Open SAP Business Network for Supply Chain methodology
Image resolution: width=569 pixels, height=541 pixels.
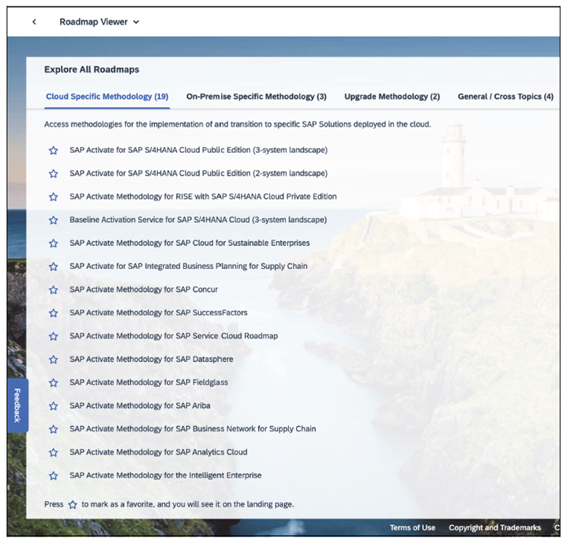(x=193, y=429)
